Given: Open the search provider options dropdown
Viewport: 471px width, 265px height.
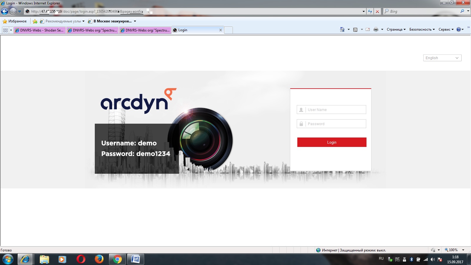Looking at the screenshot, I should 468,11.
